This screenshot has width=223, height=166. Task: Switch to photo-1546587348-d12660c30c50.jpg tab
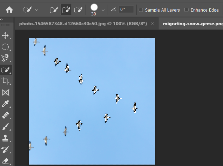(83, 24)
